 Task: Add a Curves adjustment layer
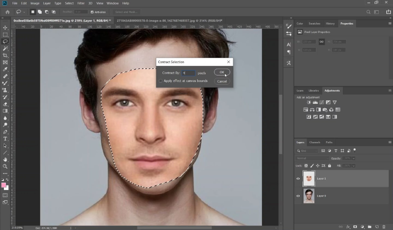[x=321, y=102]
